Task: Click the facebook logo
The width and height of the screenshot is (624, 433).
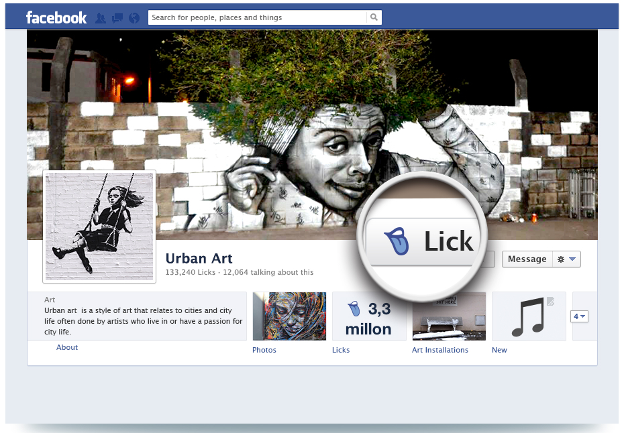Action: (56, 17)
